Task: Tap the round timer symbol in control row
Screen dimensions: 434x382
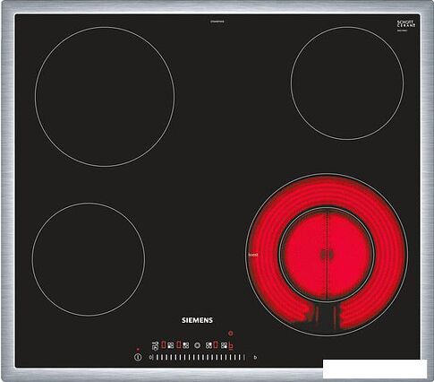Action: click(x=197, y=345)
